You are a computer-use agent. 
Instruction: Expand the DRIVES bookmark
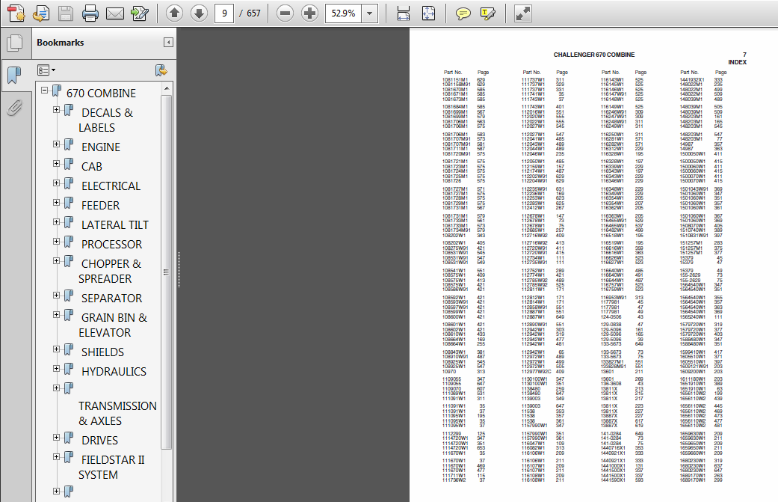(57, 438)
